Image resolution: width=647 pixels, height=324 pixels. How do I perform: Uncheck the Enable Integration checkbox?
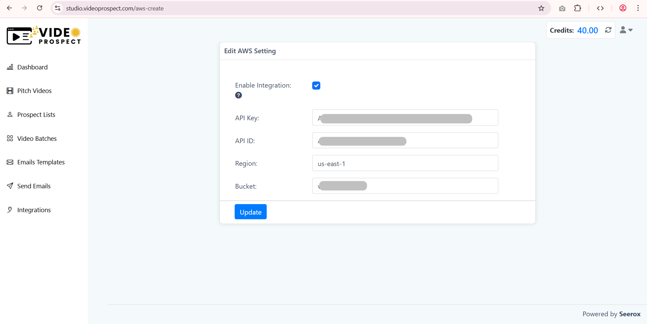316,86
